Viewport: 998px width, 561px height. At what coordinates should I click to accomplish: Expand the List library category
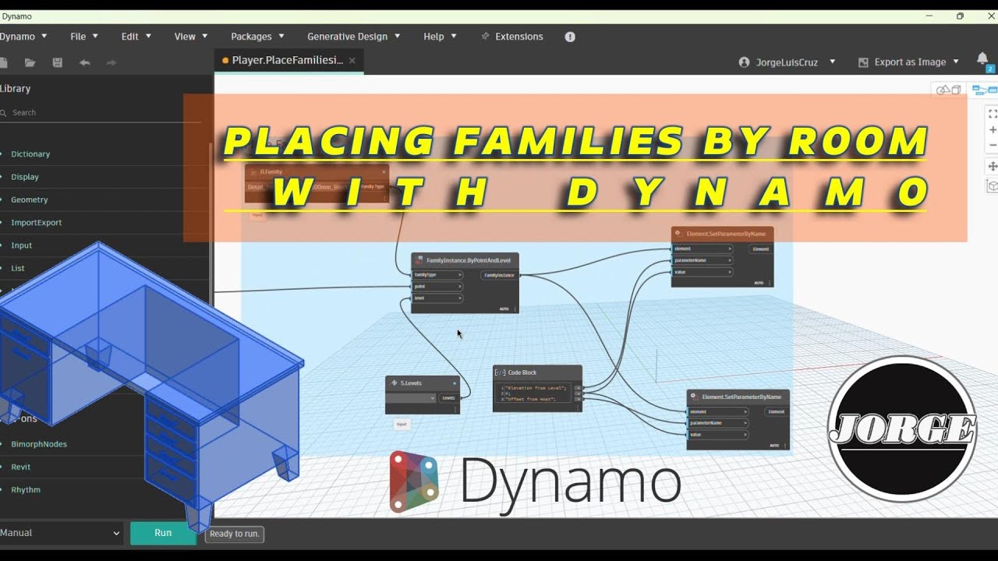[17, 268]
